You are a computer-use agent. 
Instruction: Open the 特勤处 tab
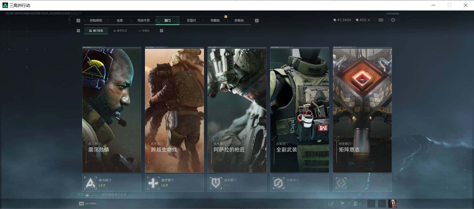[215, 20]
